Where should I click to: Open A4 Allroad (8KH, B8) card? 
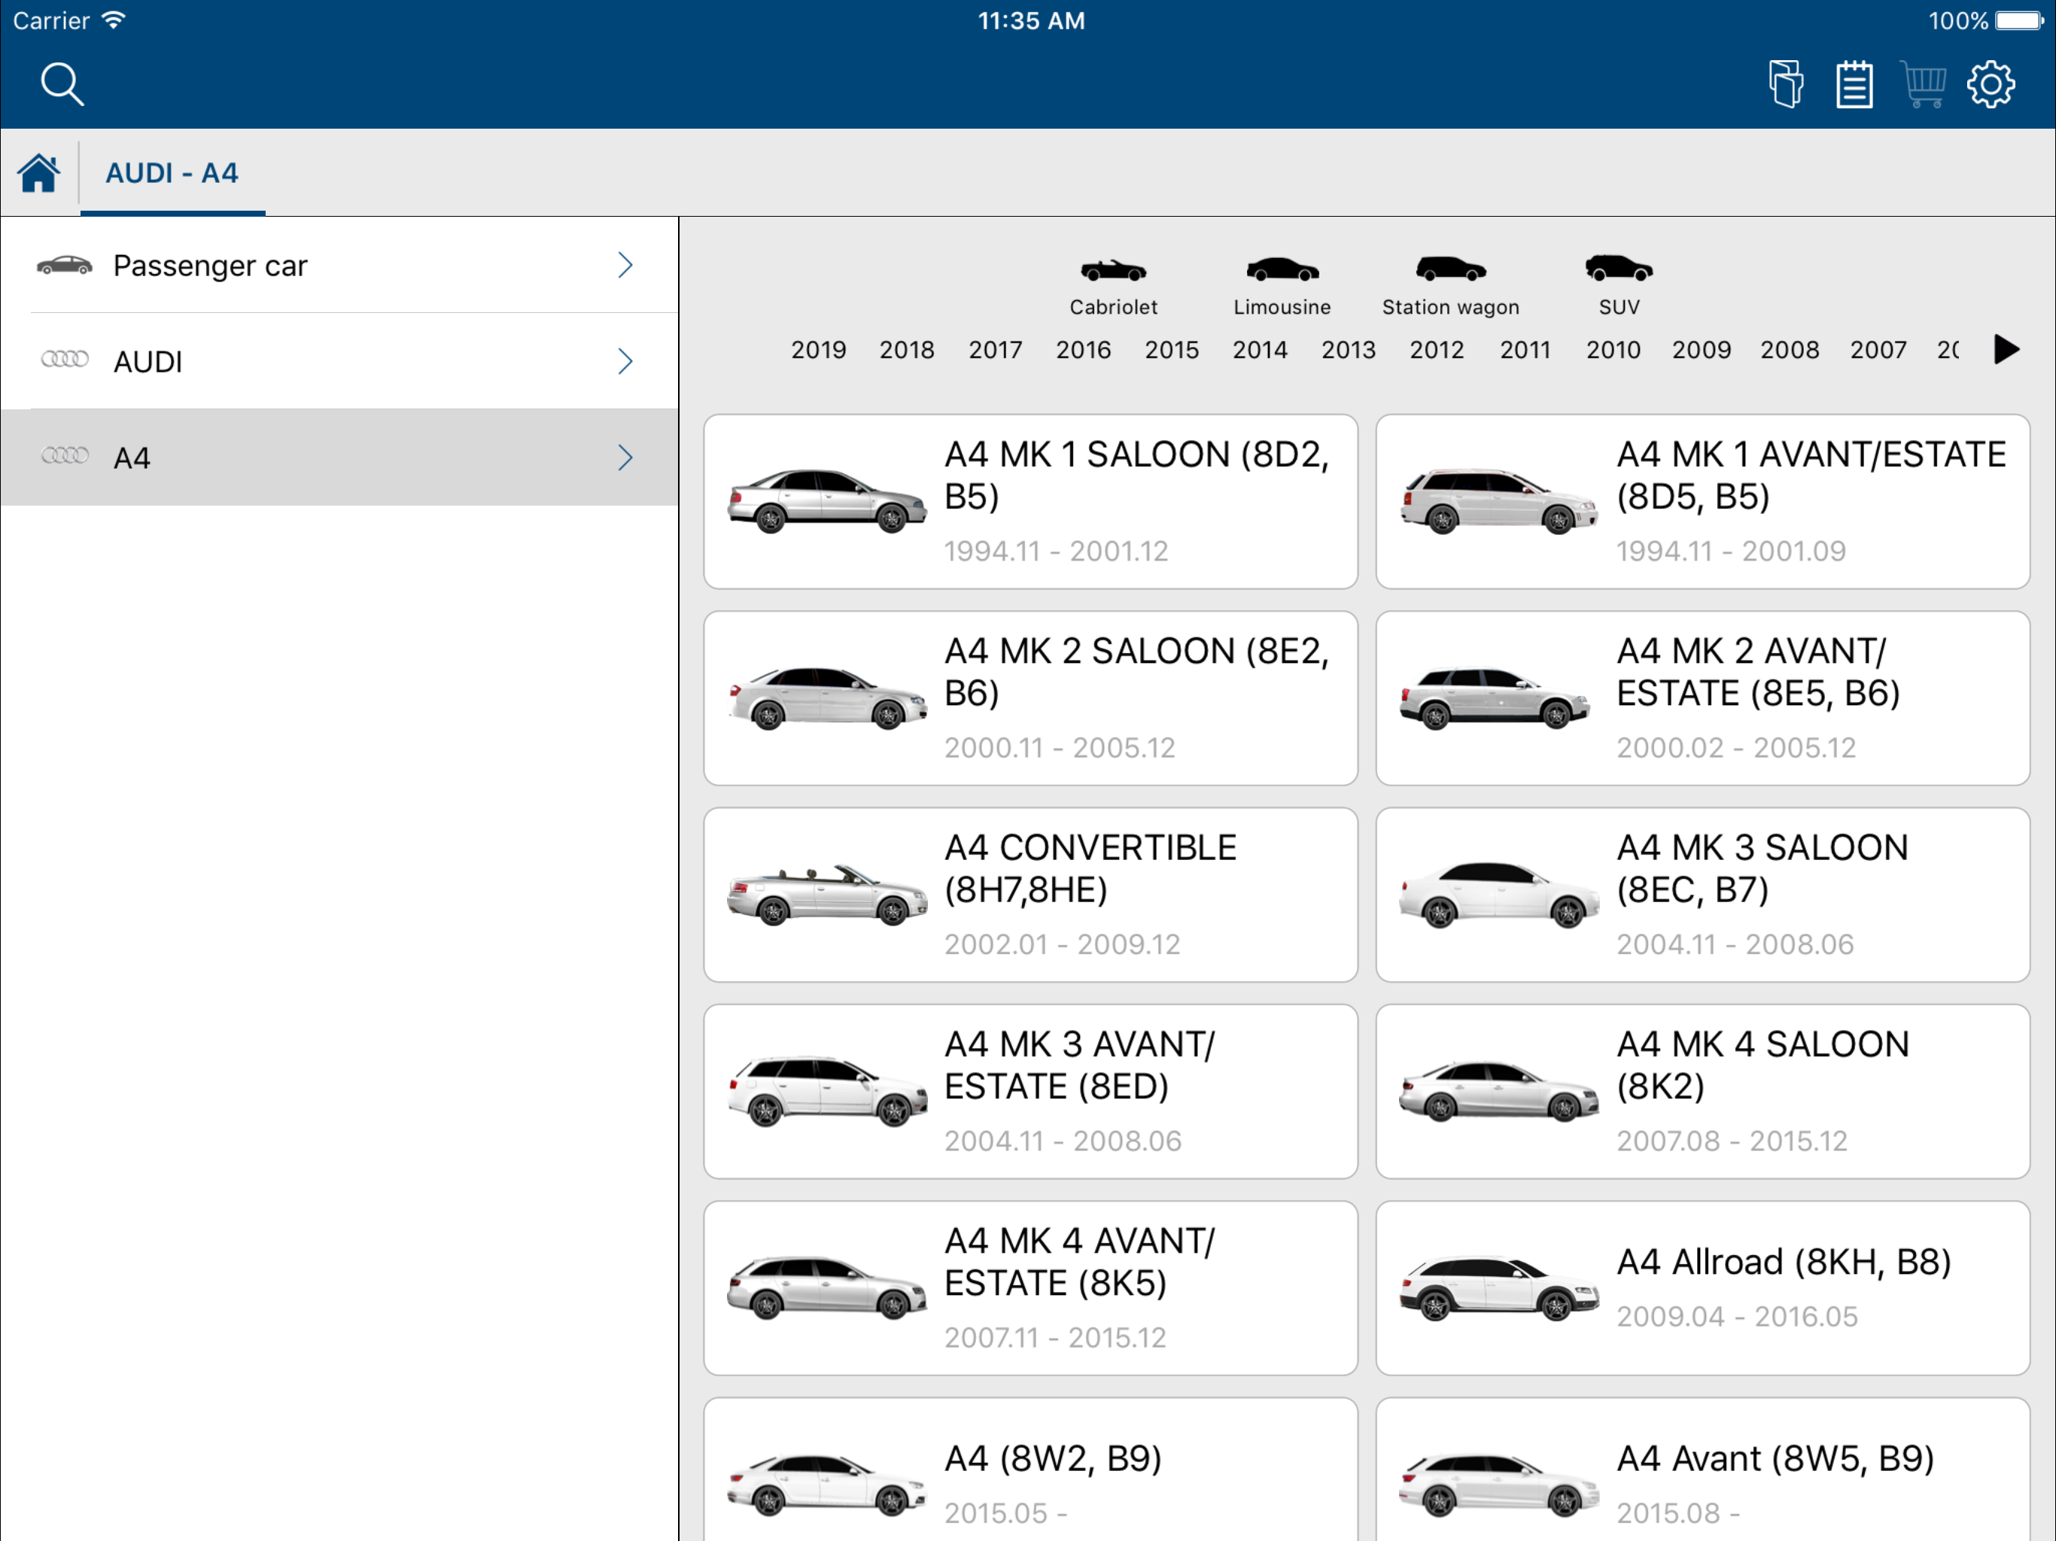coord(1702,1288)
